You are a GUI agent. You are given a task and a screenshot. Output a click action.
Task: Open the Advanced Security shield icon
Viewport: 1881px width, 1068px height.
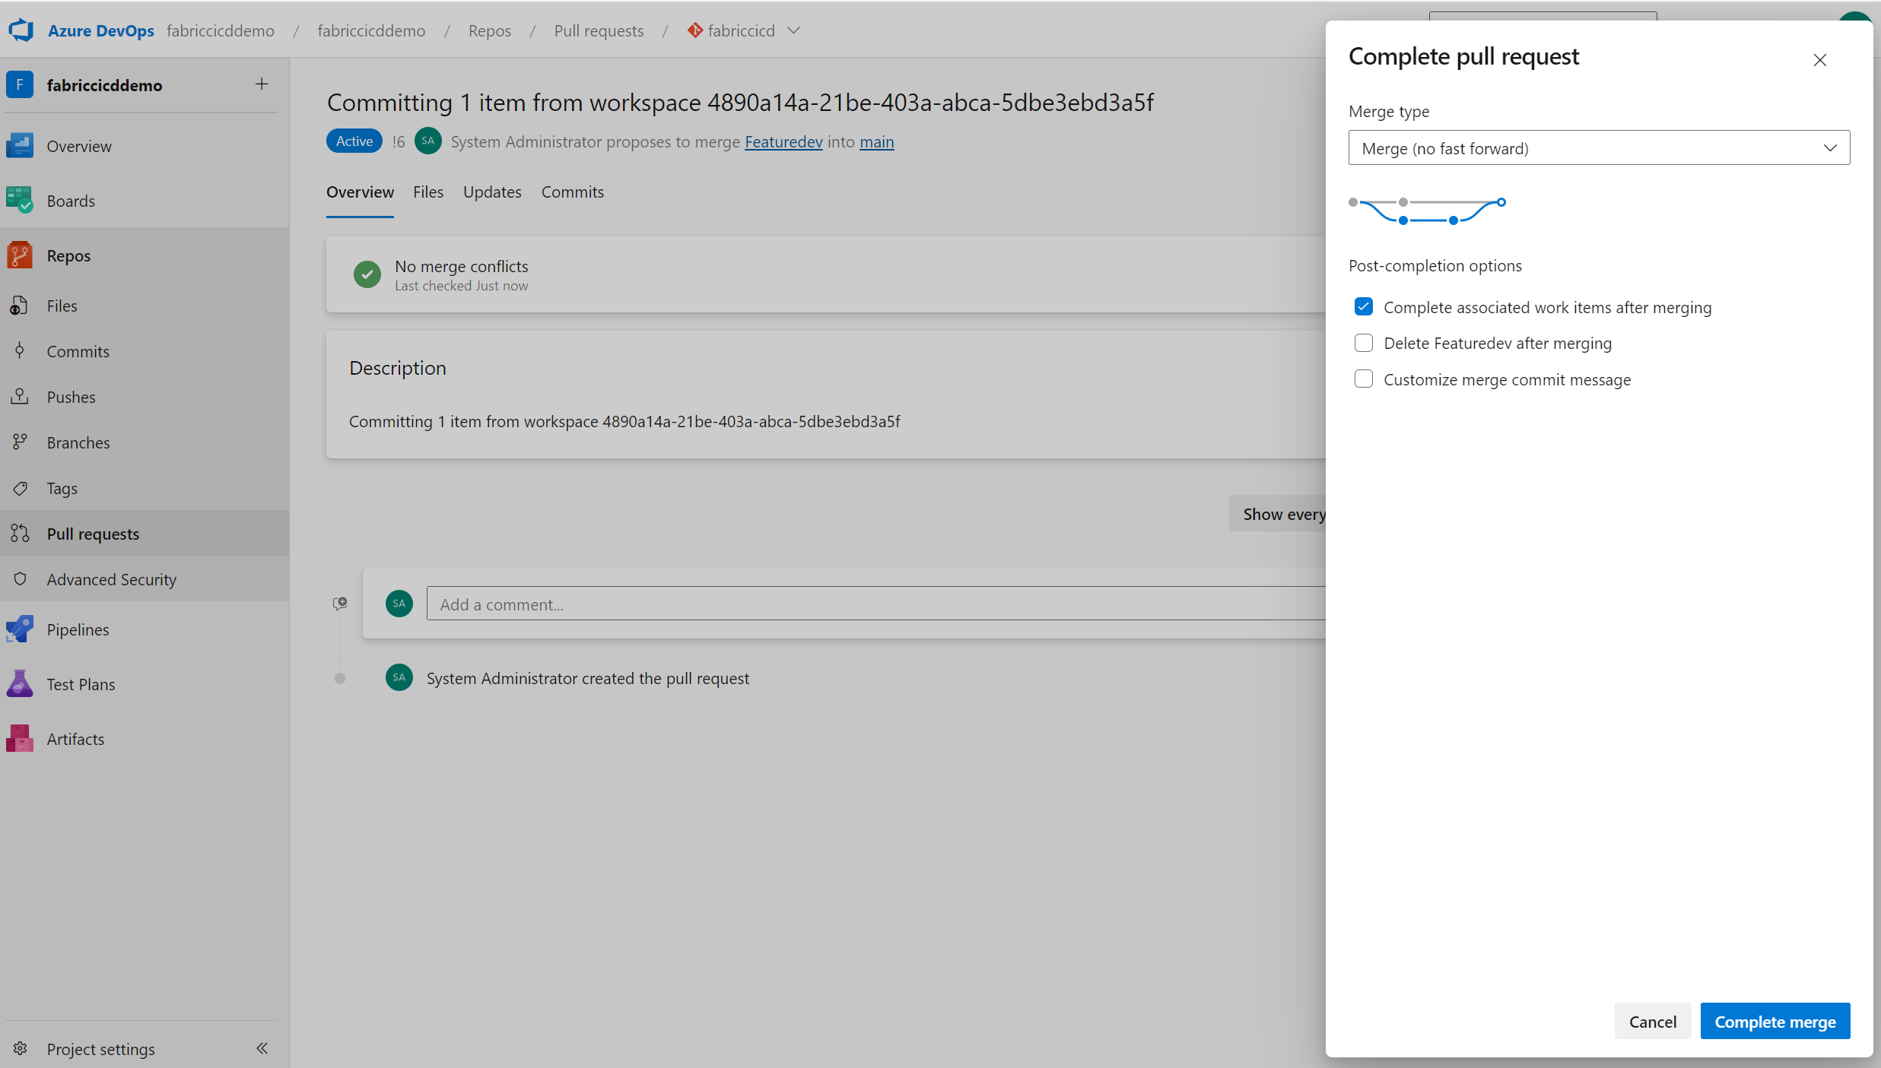point(20,579)
